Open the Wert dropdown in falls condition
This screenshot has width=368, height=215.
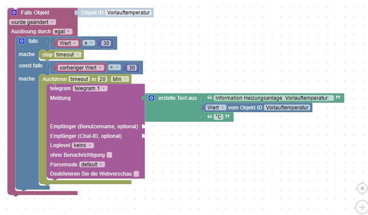pos(68,43)
